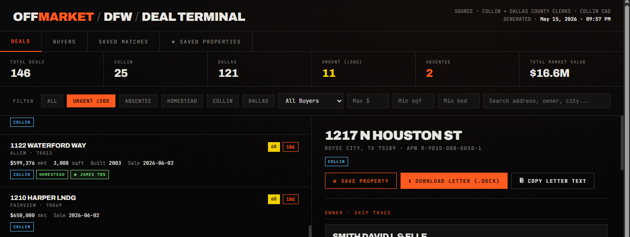Image resolution: width=630 pixels, height=237 pixels.
Task: Click 18d badge on 1210 Harper Lndg
Action: 291,200
